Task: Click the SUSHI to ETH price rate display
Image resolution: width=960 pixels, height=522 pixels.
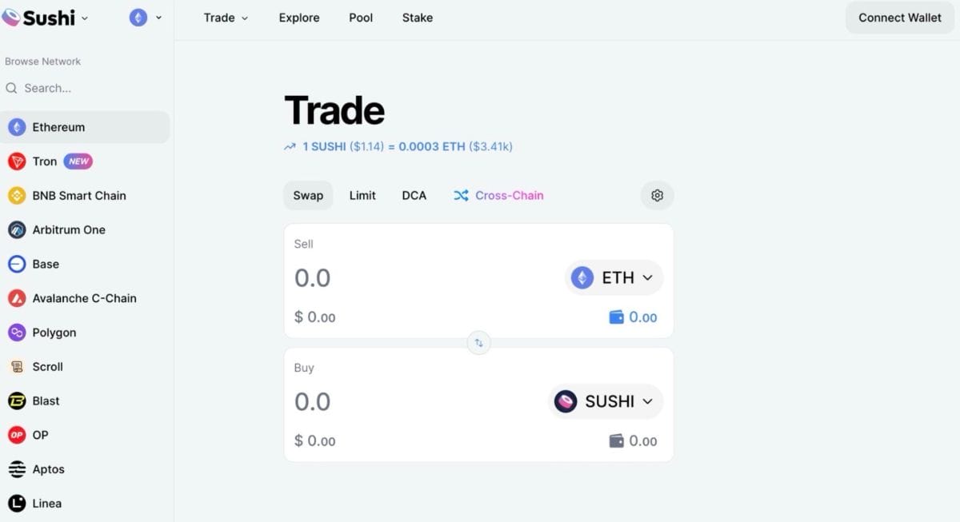Action: click(398, 146)
